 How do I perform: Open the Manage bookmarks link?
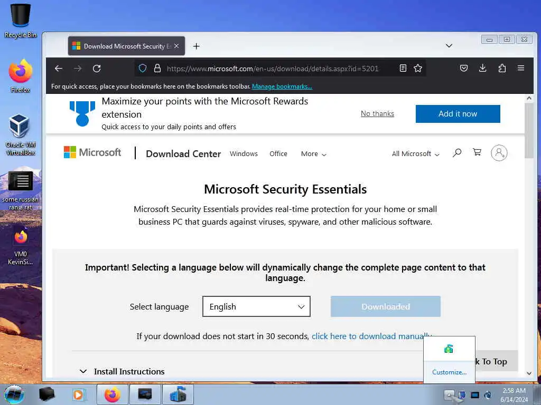pos(282,86)
